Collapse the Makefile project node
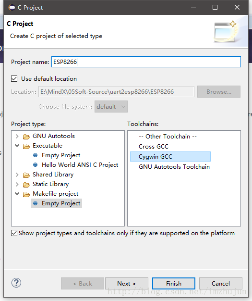 (17, 194)
